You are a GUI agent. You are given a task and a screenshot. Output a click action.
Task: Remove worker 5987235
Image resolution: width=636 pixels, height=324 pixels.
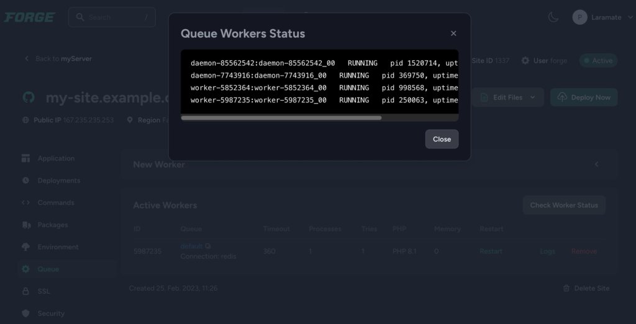[584, 251]
